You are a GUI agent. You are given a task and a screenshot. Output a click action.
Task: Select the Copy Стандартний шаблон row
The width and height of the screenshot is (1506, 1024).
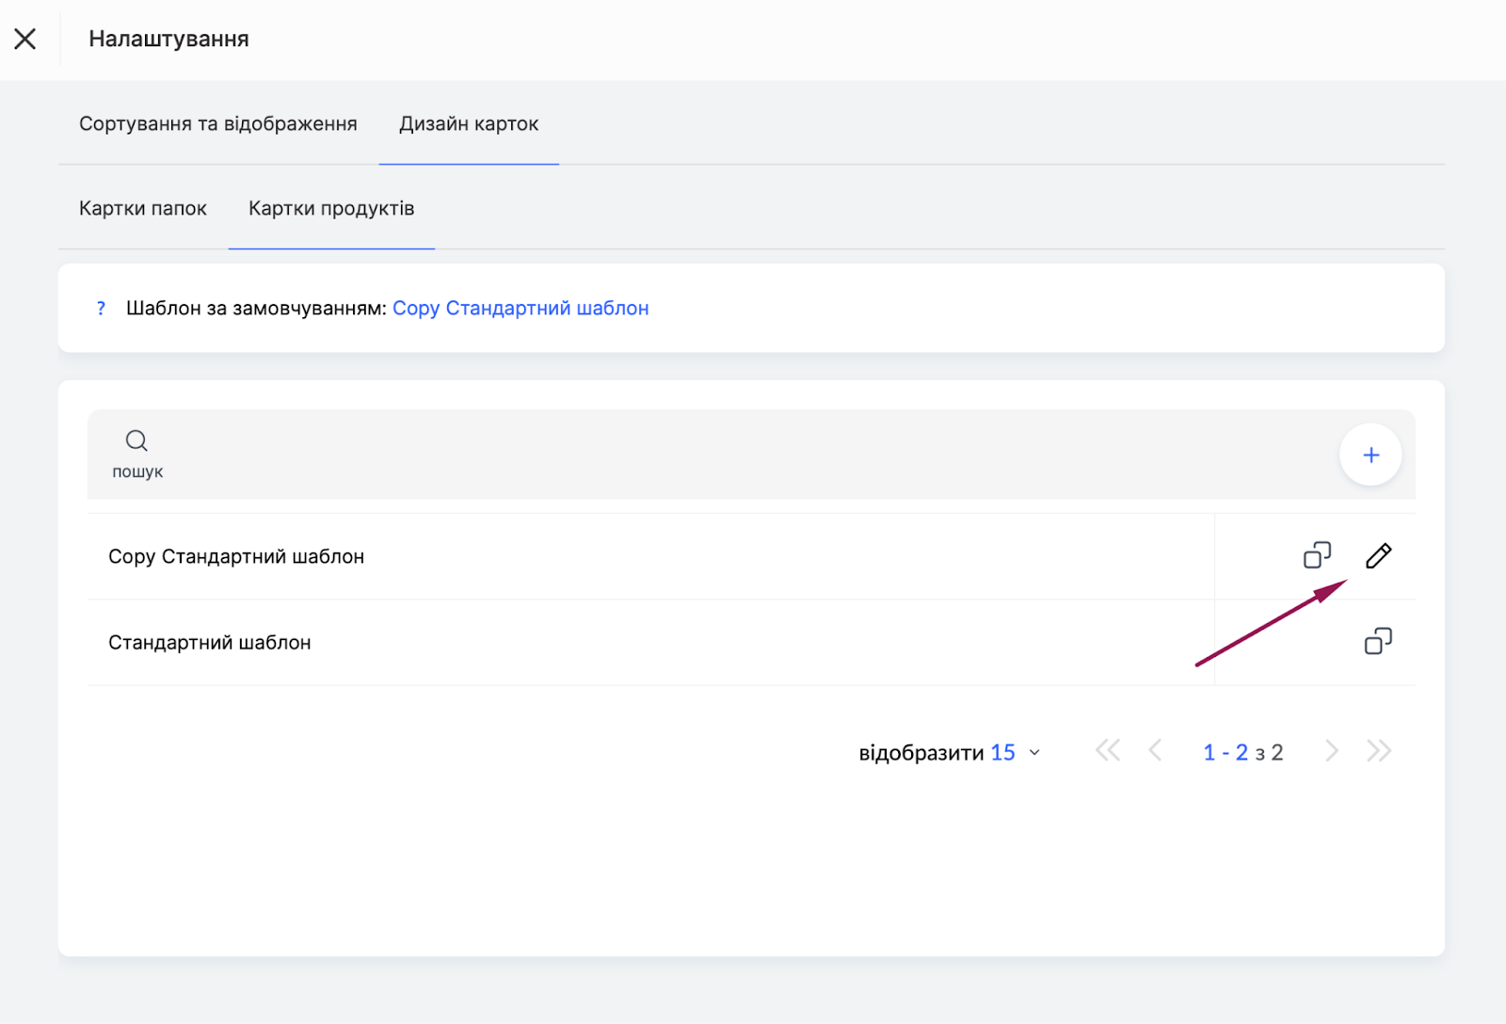(236, 557)
